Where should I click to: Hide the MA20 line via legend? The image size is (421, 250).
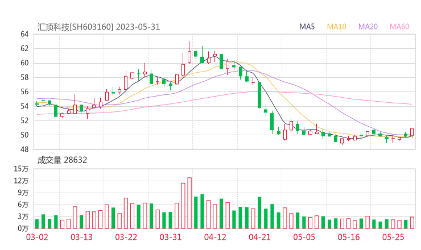click(368, 27)
